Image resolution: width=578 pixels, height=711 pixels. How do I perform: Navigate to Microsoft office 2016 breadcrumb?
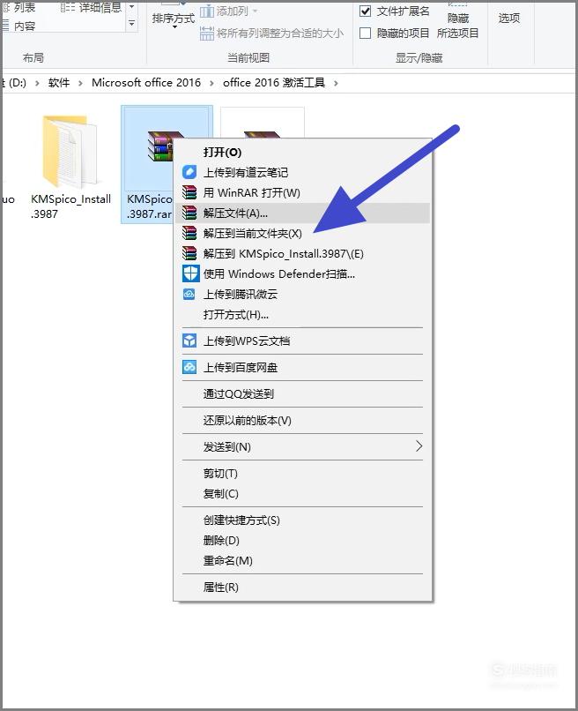pyautogui.click(x=146, y=83)
